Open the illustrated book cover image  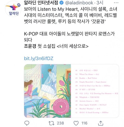coord(48,91)
